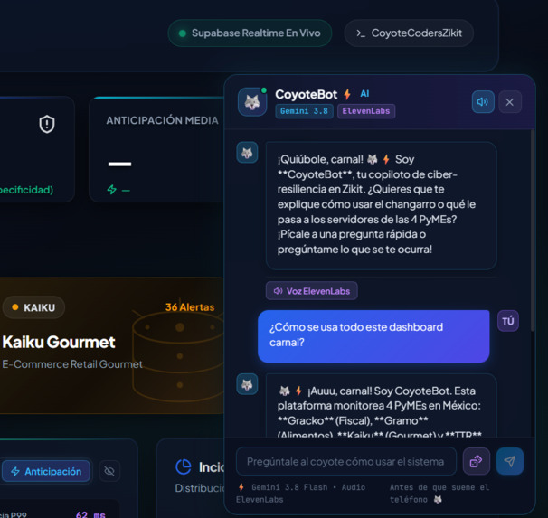The width and height of the screenshot is (548, 518).
Task: Click the ANTICIPACIÓN MEDIA card label
Action: pyautogui.click(x=162, y=120)
